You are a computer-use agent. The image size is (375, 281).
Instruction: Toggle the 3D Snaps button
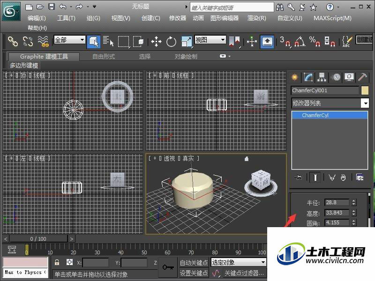[285, 42]
